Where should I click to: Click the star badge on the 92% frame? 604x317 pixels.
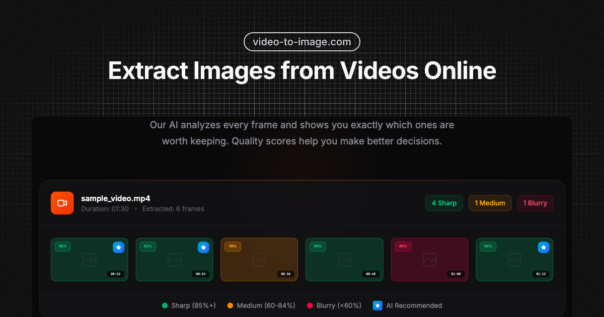pos(203,247)
